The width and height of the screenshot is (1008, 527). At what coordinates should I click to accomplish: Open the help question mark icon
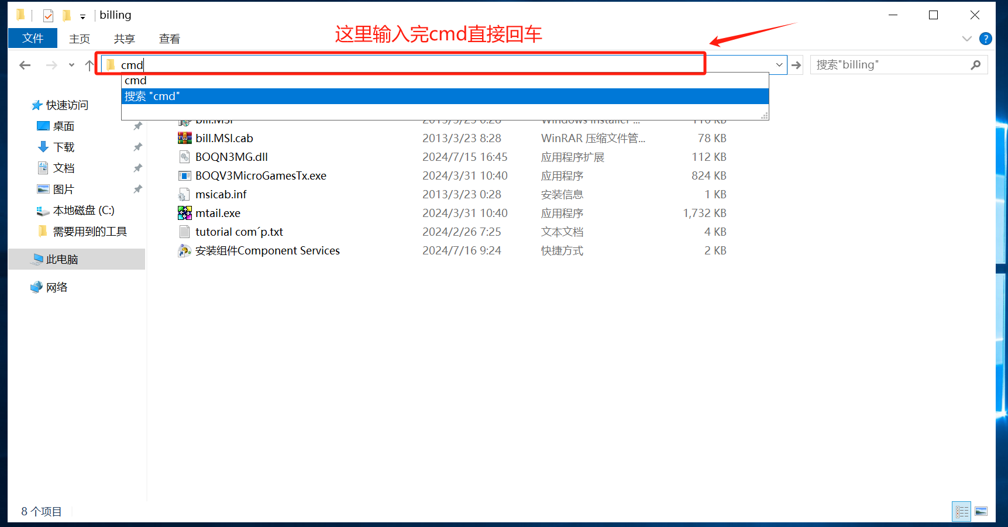pyautogui.click(x=985, y=39)
